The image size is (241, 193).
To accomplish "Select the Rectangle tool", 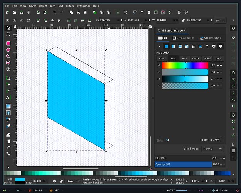I will tap(8, 43).
